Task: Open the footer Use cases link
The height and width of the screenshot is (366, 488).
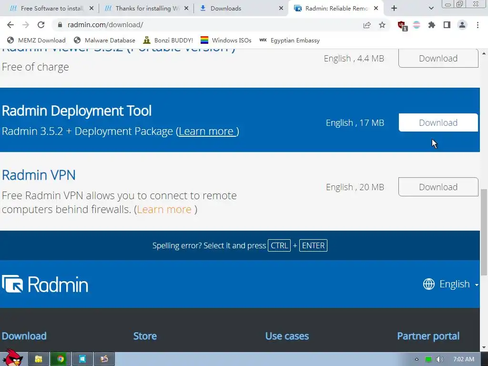Action: 287,336
